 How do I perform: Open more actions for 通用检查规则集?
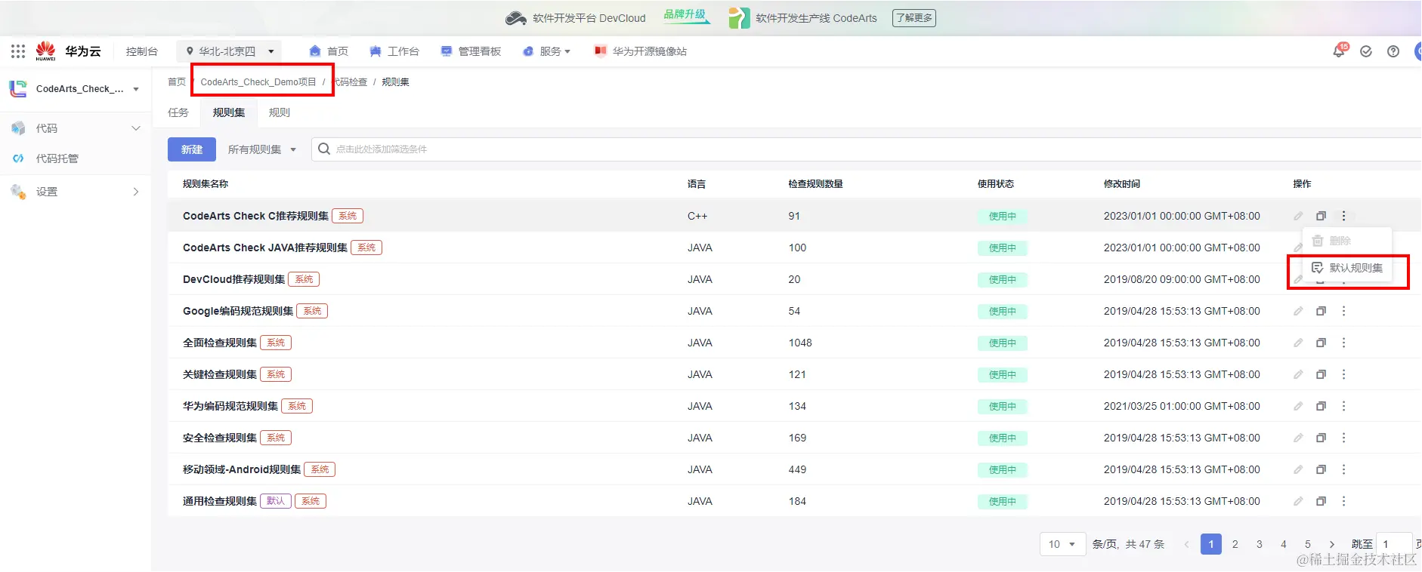(1343, 501)
